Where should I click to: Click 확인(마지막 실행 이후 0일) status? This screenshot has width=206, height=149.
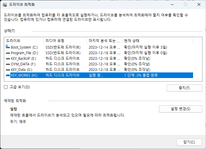(x=145, y=53)
